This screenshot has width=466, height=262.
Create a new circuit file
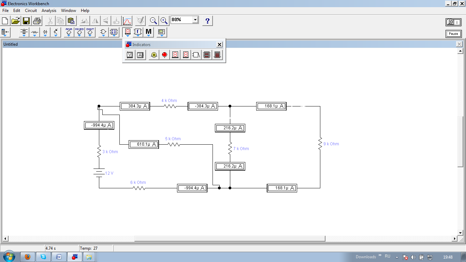(x=5, y=21)
